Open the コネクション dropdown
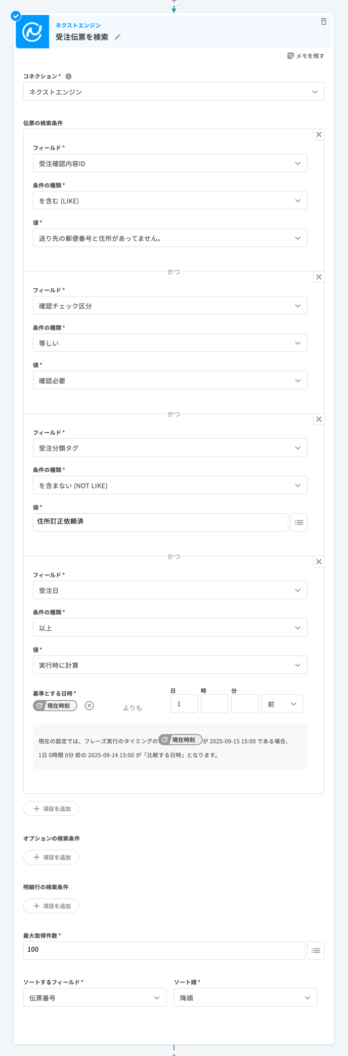 [x=173, y=91]
